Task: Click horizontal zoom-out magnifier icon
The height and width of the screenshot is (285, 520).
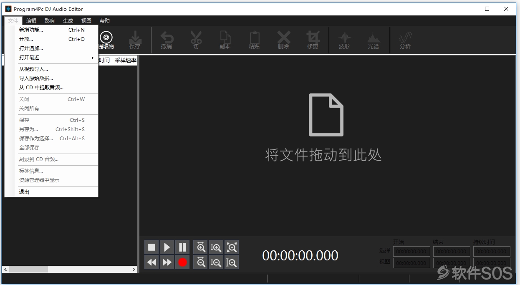Action: [x=201, y=262]
